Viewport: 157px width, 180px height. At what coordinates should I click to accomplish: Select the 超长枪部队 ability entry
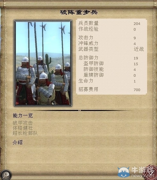(x=25, y=133)
